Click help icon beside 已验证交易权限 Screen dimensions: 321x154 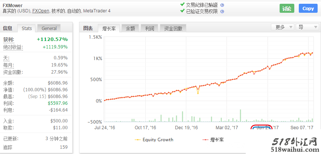click(x=222, y=11)
